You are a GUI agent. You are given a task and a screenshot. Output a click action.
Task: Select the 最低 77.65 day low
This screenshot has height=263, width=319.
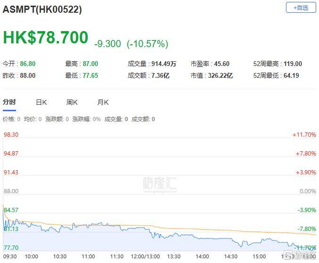point(82,75)
